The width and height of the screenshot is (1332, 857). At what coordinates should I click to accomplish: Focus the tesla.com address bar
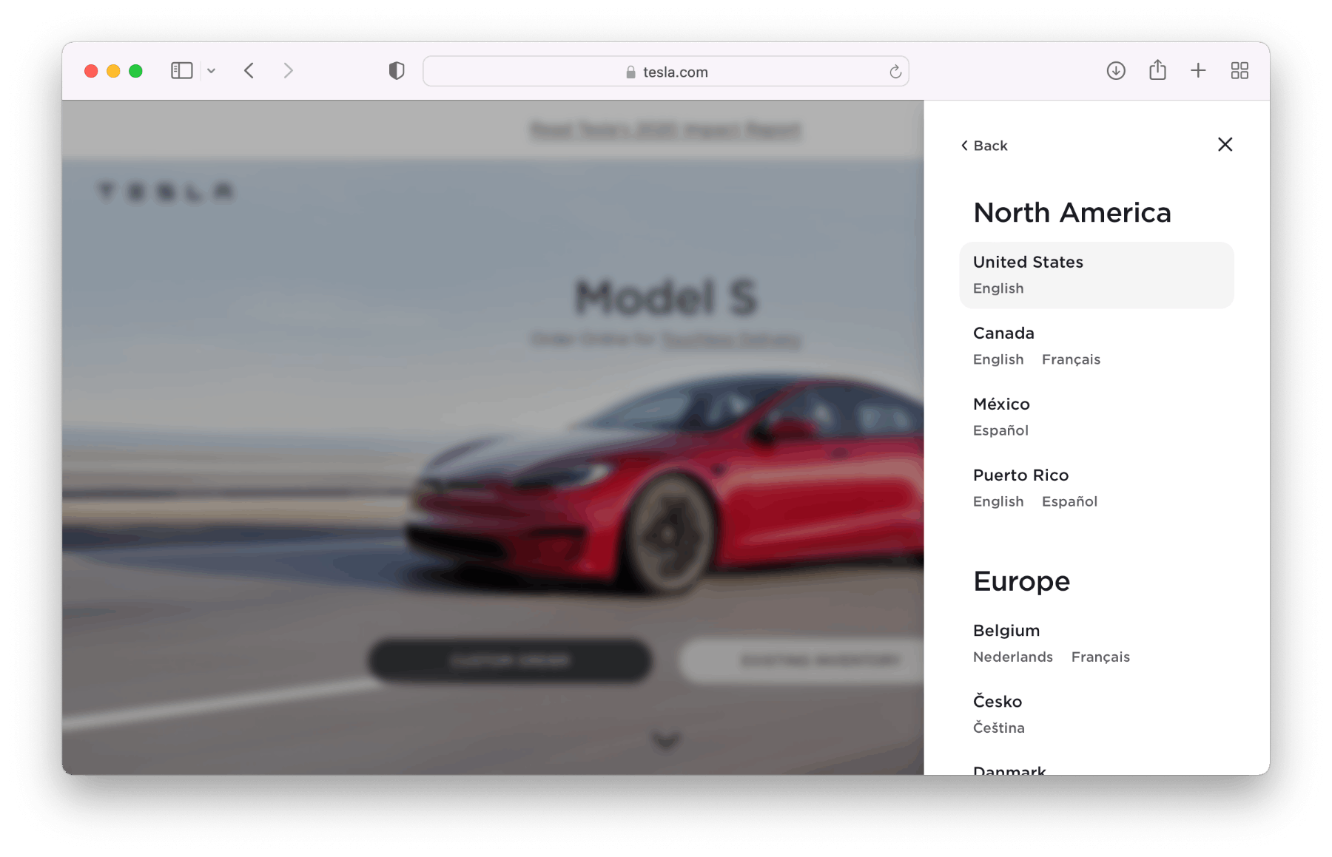click(x=666, y=72)
